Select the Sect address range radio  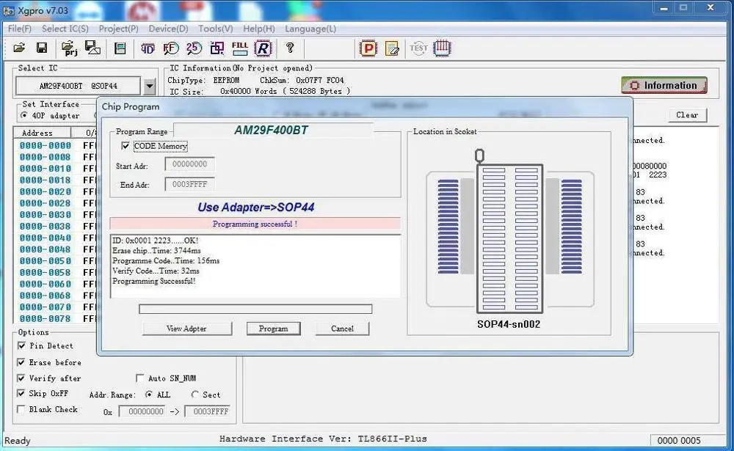(x=195, y=395)
